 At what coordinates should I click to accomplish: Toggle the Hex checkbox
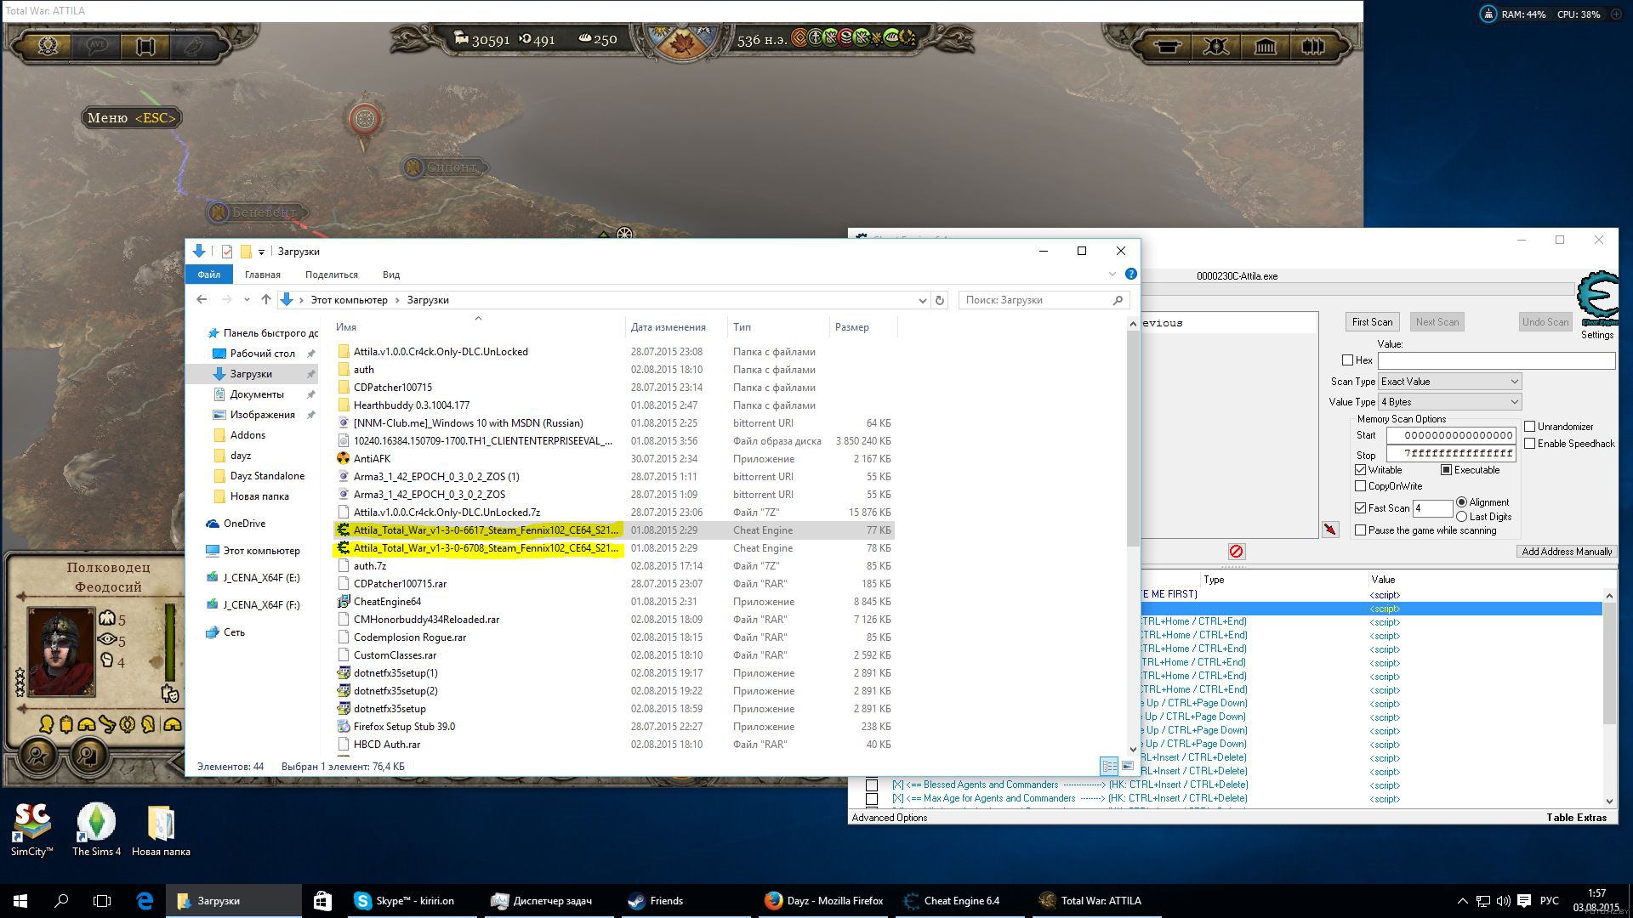click(1347, 360)
